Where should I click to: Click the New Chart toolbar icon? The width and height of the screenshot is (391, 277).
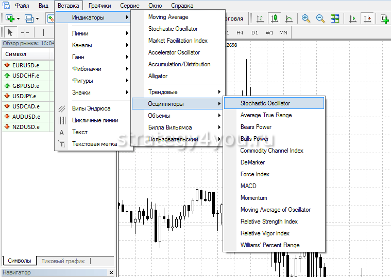[x=9, y=19]
